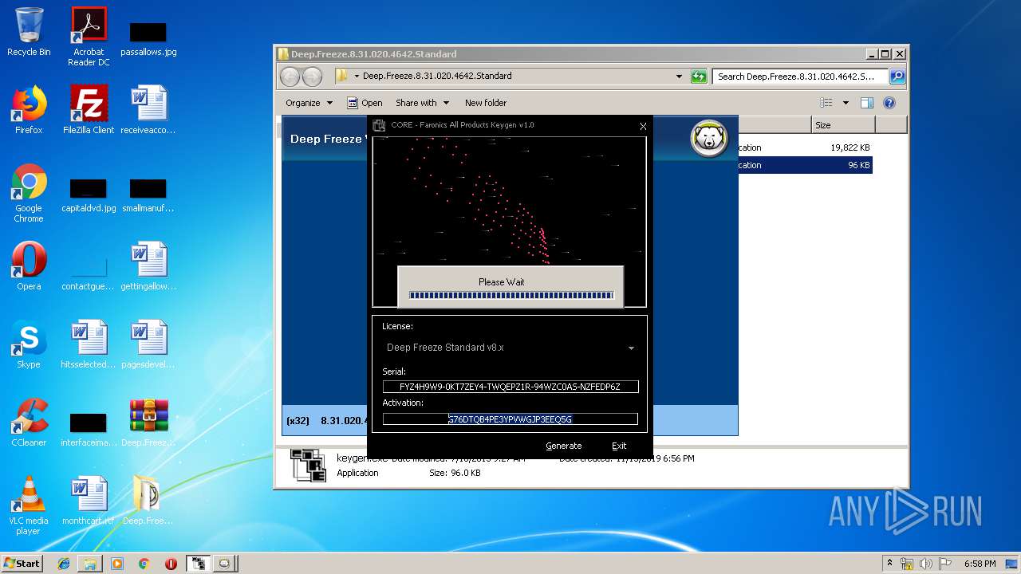Click the Start button
The image size is (1021, 574).
coord(22,564)
